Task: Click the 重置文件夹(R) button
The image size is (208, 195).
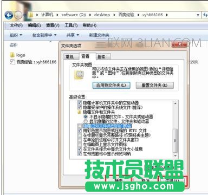Action: [155, 85]
